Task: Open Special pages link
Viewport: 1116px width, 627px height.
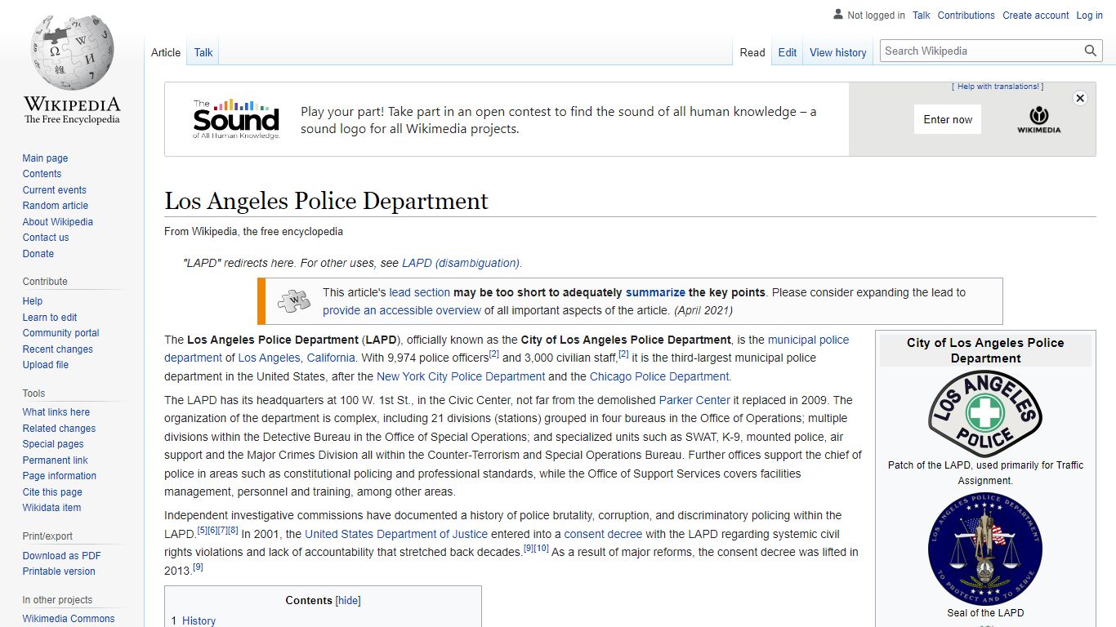Action: 53,444
